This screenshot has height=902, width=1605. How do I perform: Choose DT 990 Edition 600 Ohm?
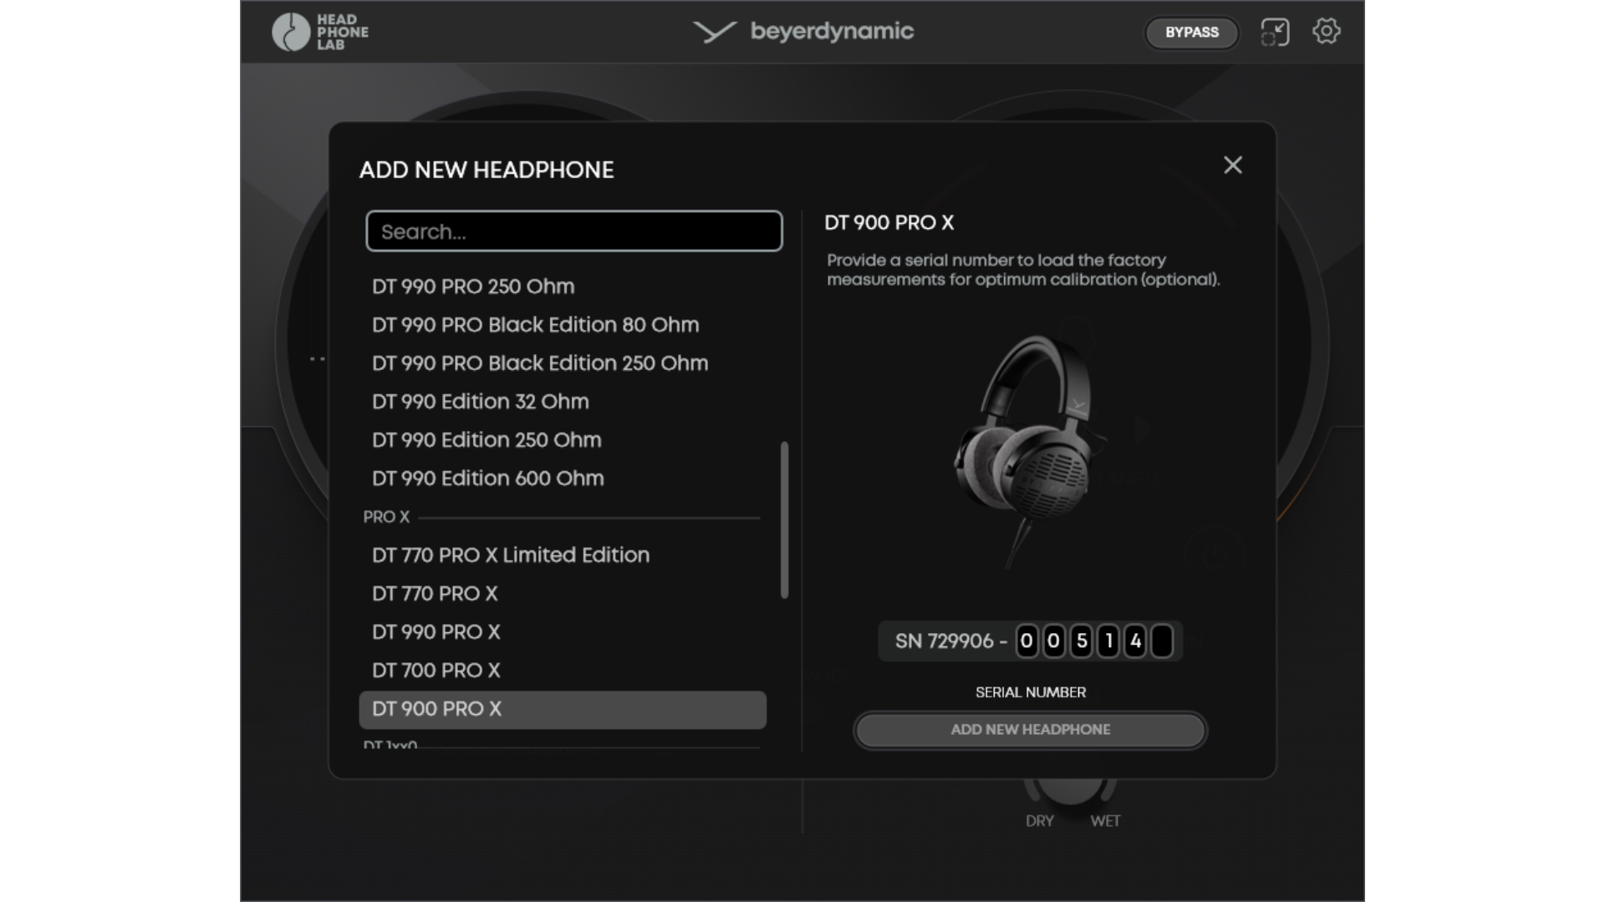(488, 479)
